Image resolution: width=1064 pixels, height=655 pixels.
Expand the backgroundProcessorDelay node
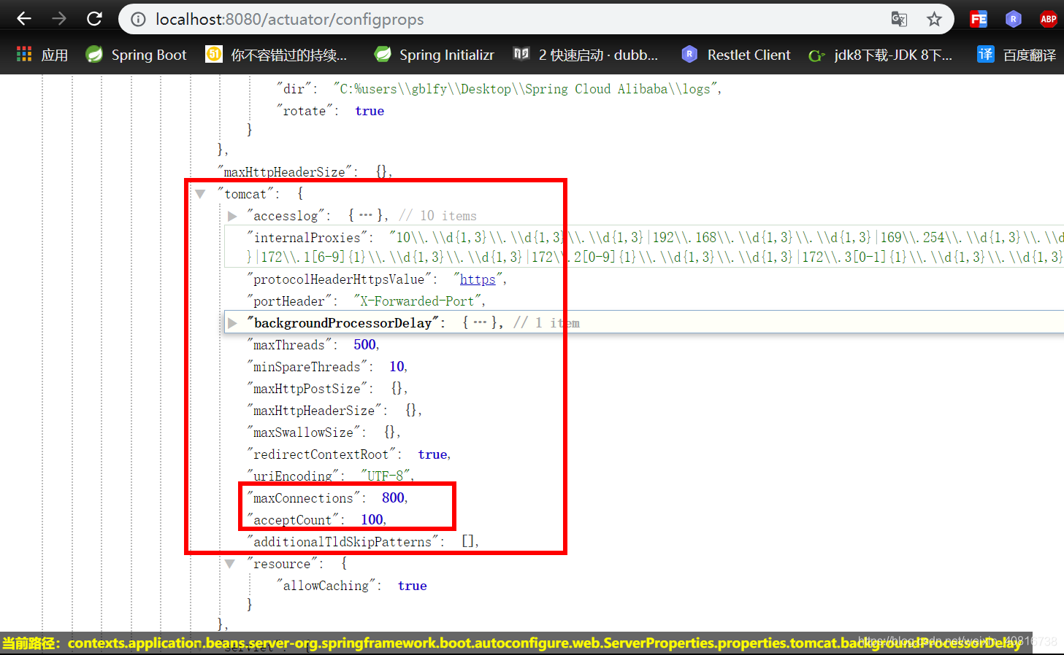click(232, 323)
